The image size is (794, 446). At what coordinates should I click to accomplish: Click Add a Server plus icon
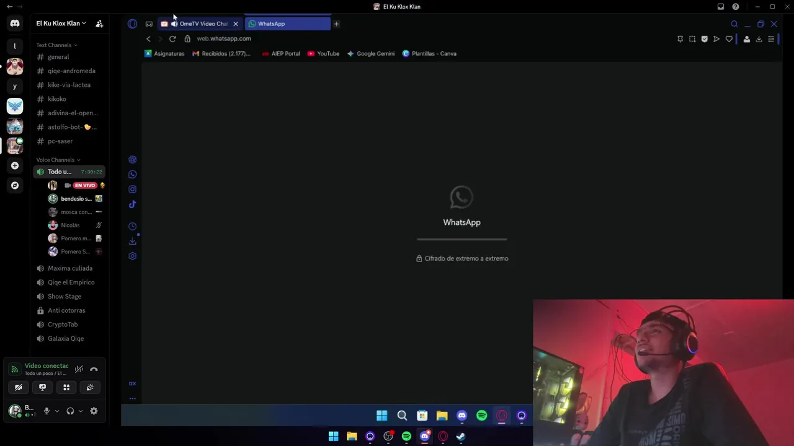click(x=15, y=165)
